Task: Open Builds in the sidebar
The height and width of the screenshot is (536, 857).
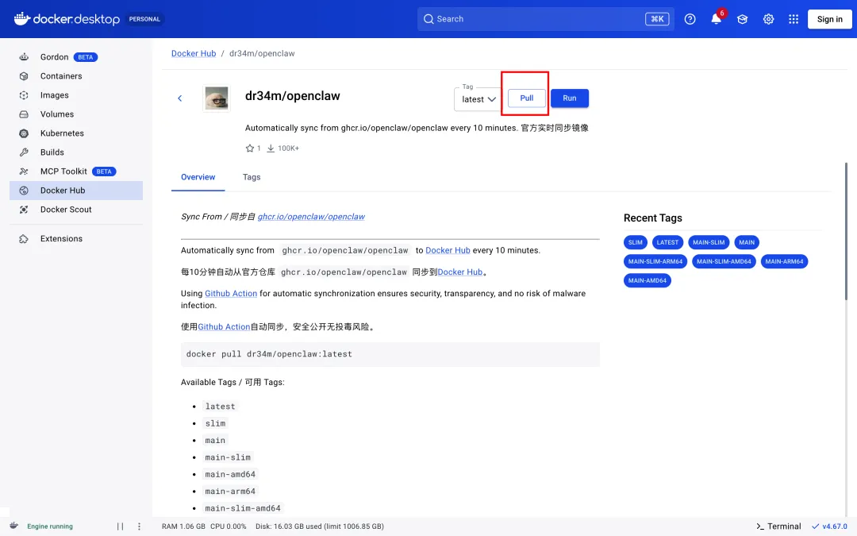Action: tap(76, 152)
